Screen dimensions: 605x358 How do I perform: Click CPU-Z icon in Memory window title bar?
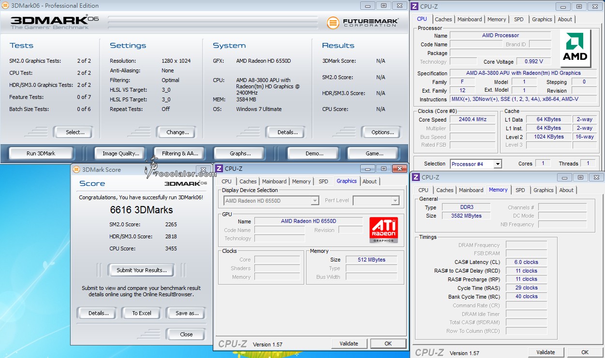415,178
